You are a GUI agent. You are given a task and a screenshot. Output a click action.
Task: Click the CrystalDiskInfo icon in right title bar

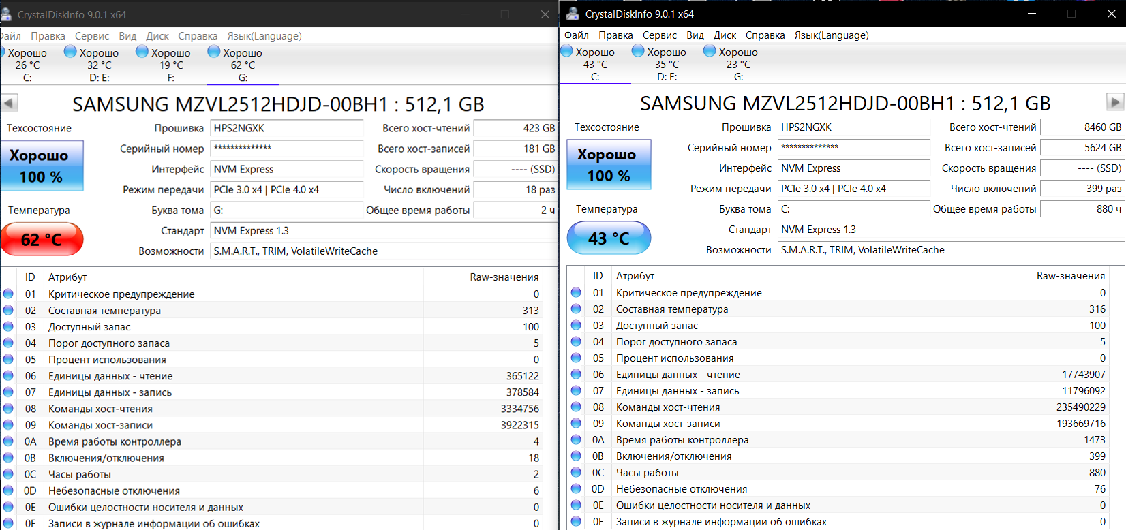pyautogui.click(x=573, y=14)
